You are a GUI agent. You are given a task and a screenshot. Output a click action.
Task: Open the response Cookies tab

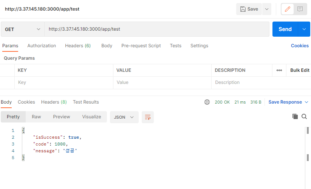[26, 102]
